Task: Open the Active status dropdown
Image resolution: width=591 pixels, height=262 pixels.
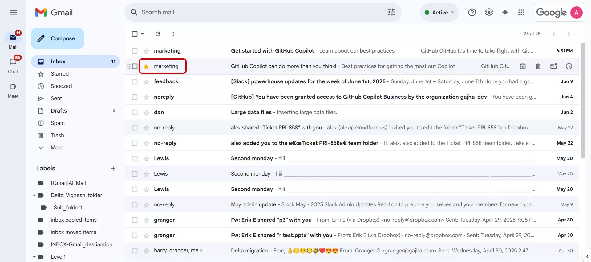Action: (439, 12)
